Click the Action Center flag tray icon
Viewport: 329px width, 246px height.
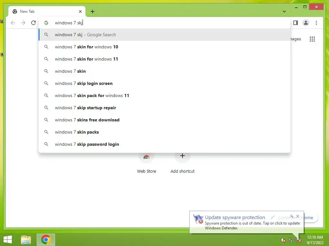(299, 240)
